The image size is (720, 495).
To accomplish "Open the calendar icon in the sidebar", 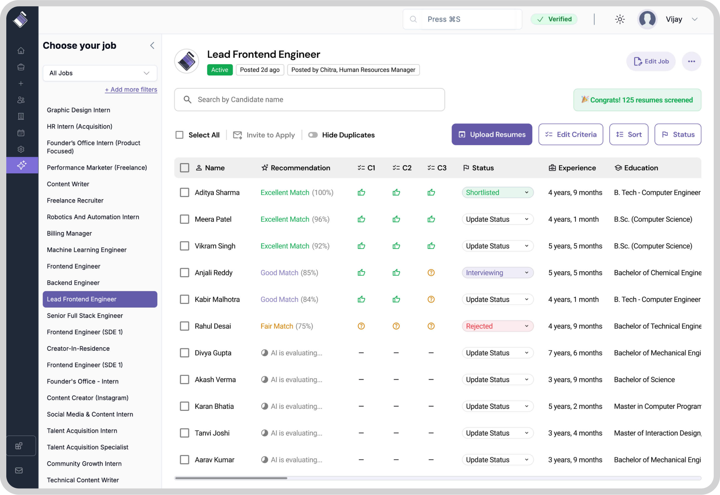I will point(21,133).
